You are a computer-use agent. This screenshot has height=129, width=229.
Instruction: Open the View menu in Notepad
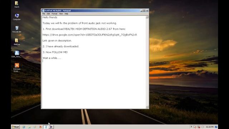click(x=61, y=14)
